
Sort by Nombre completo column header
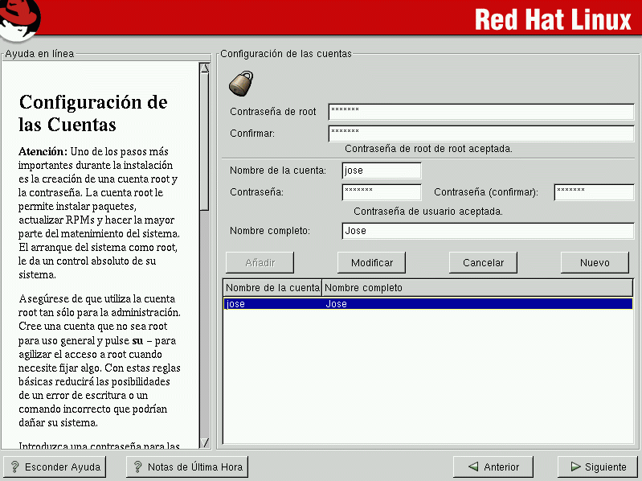click(x=476, y=287)
